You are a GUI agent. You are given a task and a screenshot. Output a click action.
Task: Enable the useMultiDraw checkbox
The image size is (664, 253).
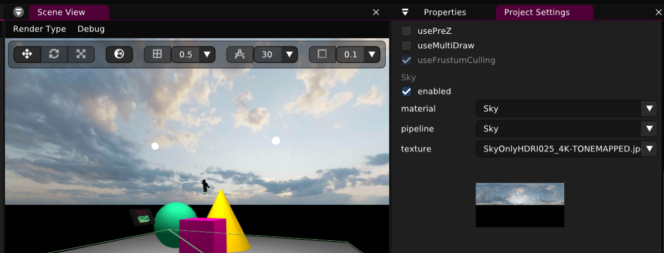point(406,45)
